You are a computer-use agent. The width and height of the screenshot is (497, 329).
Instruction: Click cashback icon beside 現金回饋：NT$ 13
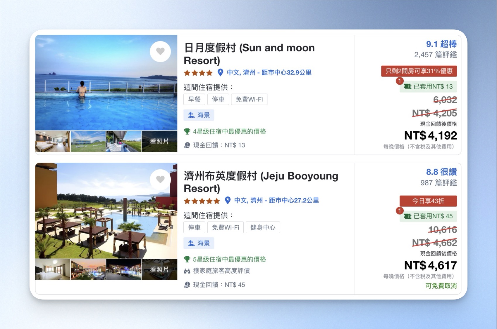tap(187, 145)
